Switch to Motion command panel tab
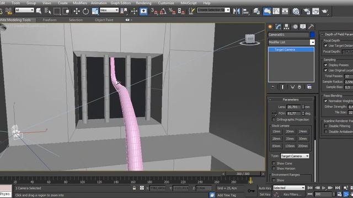The height and width of the screenshot is (198, 353). tap(295, 27)
